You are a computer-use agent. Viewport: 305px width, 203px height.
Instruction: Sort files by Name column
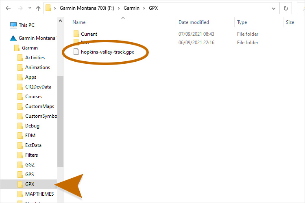[79, 22]
